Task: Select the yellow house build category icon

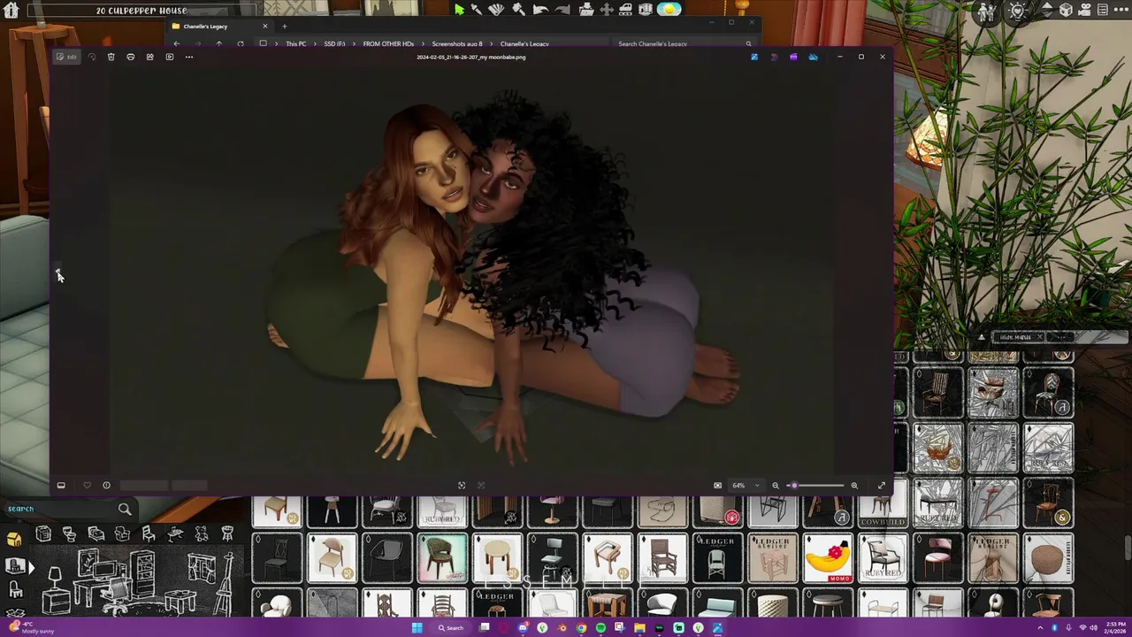Action: [x=14, y=539]
